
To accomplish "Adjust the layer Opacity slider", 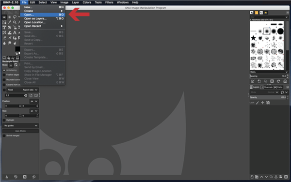I will 268,97.
